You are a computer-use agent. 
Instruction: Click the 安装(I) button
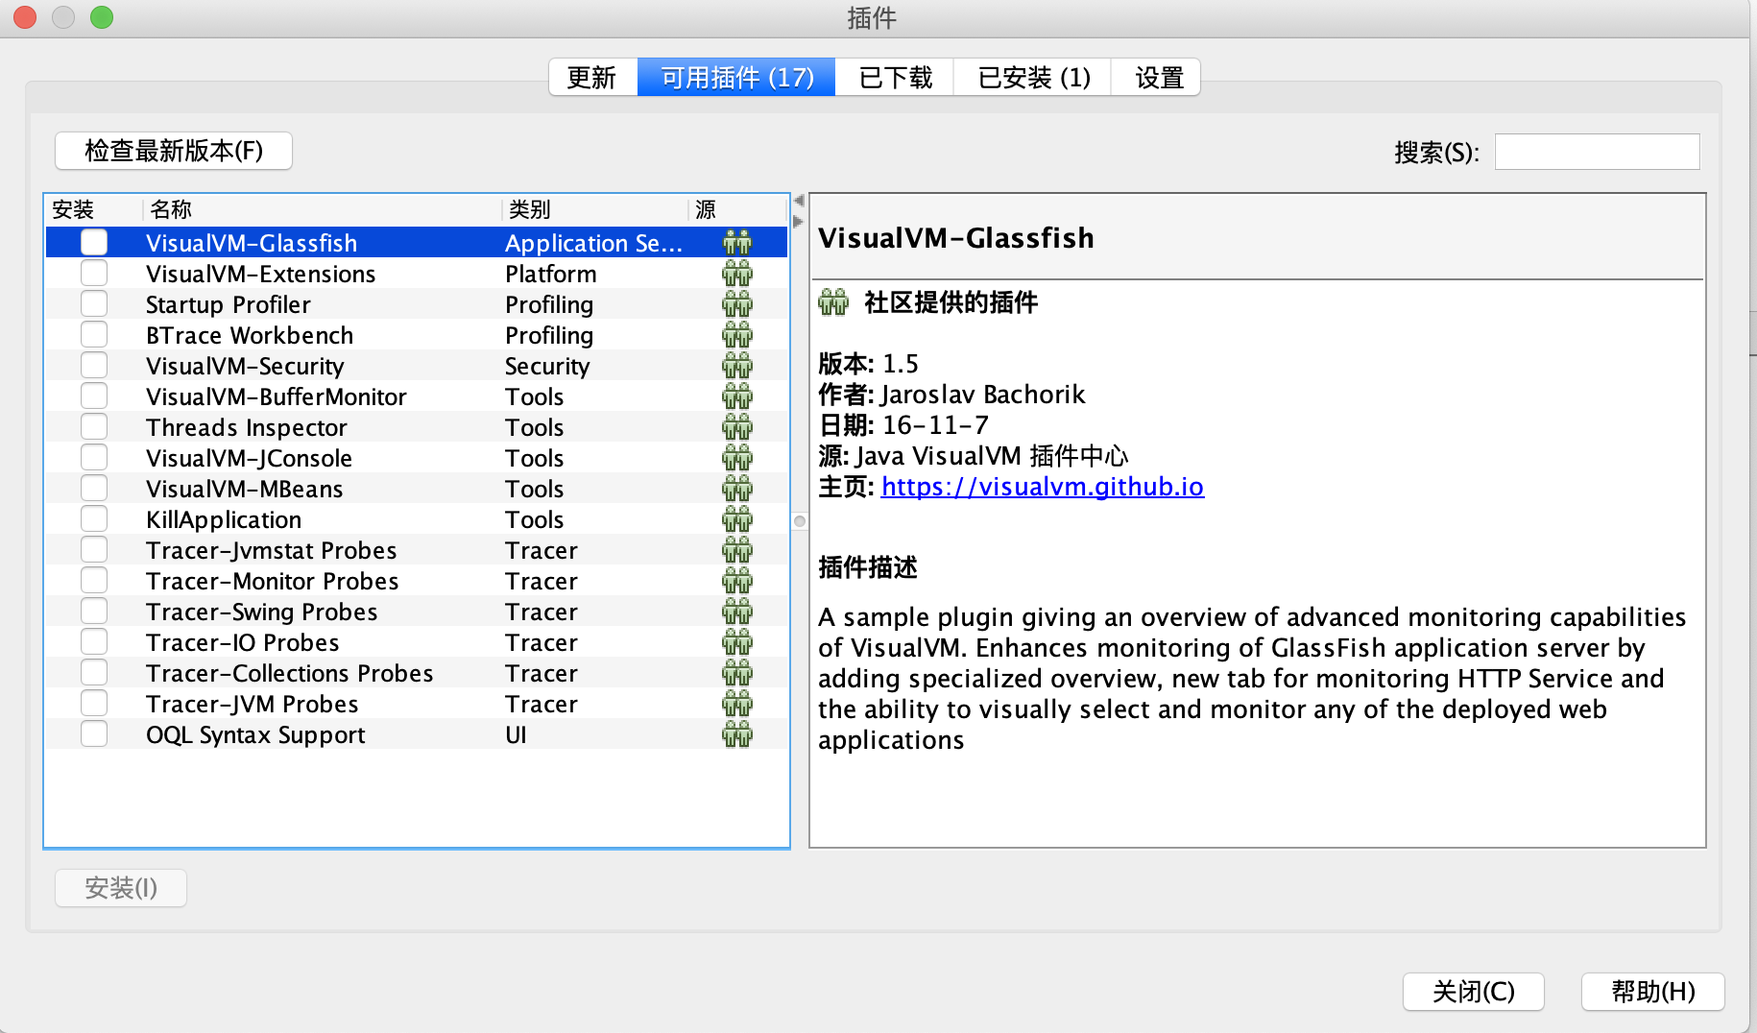point(121,888)
